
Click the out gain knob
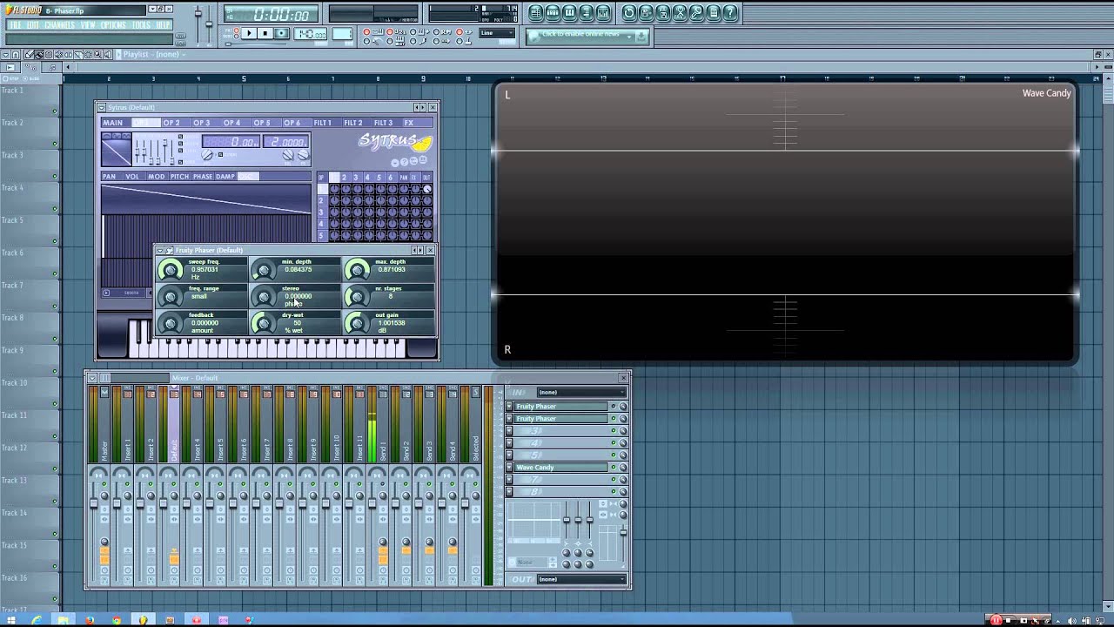357,323
